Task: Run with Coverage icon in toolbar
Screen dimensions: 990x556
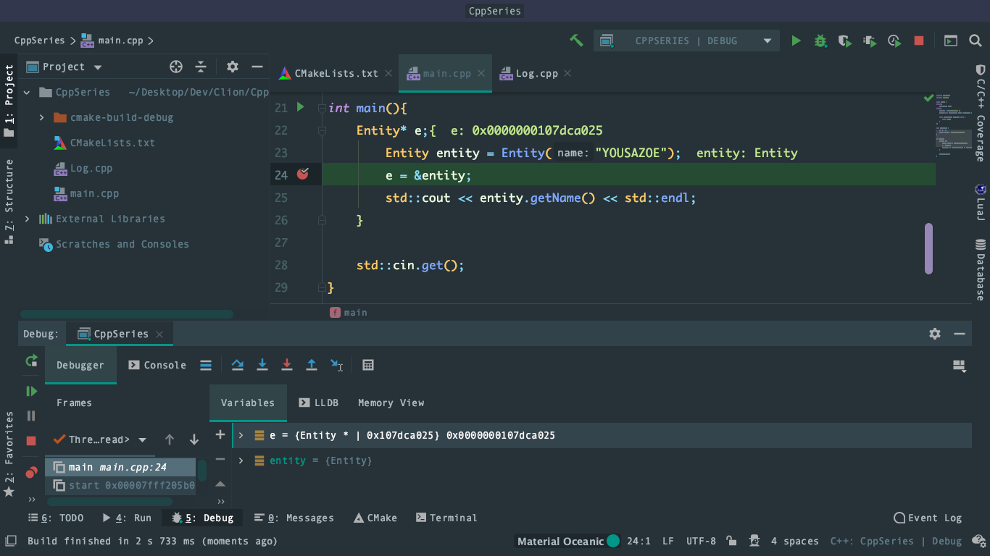Action: click(845, 41)
